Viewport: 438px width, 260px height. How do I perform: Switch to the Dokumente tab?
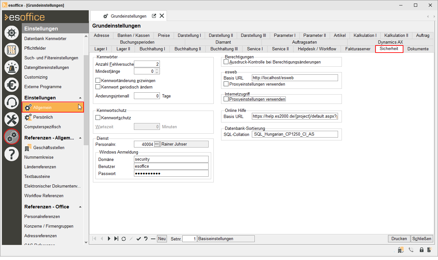pos(418,49)
